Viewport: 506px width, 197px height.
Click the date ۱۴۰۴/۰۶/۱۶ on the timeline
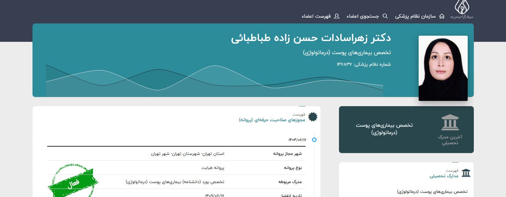click(x=297, y=140)
